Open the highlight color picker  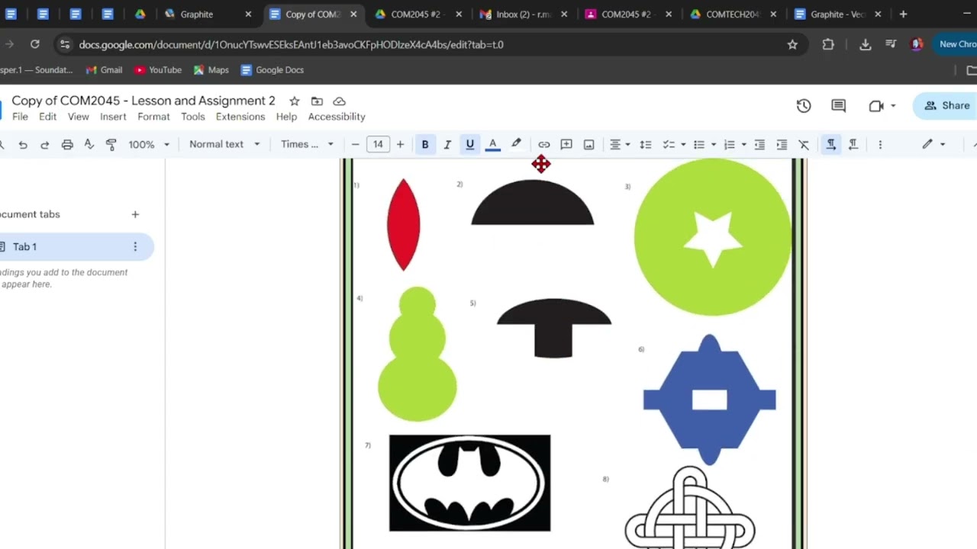tap(516, 144)
